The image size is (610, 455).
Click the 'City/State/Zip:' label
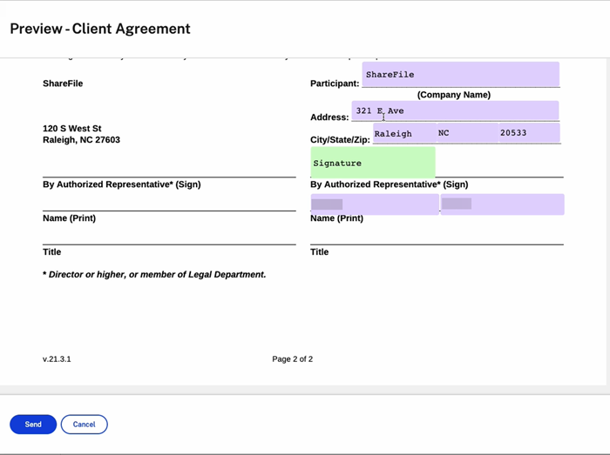coord(340,140)
